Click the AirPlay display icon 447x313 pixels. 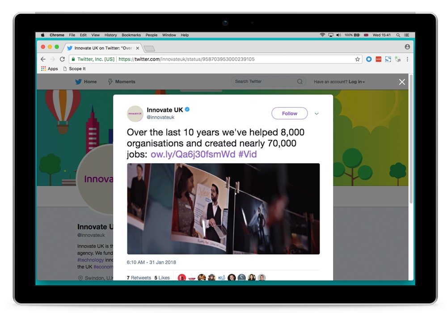coord(331,35)
